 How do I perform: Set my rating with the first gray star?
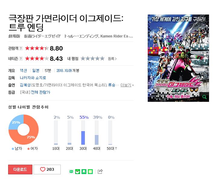[83, 58]
